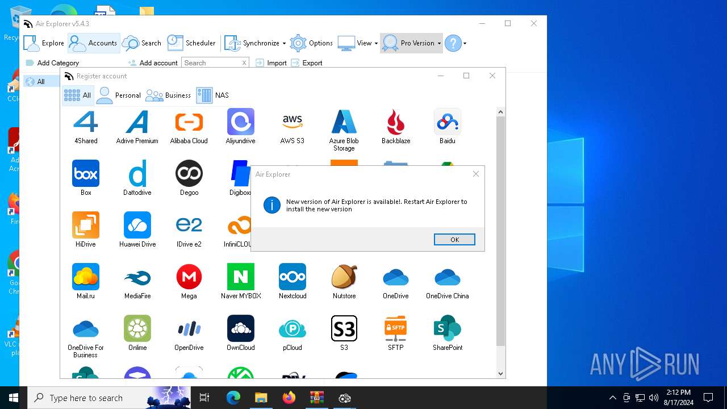Click Add Category
The image size is (727, 409).
point(52,63)
